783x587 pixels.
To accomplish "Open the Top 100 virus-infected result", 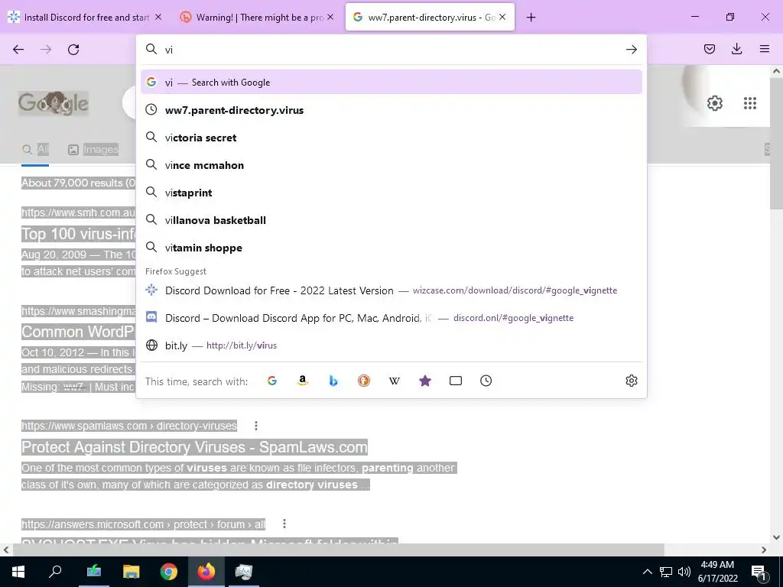I will tap(79, 234).
